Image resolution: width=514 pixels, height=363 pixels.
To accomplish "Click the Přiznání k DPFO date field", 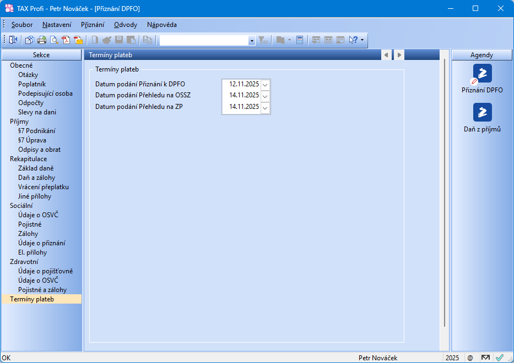I will point(241,85).
